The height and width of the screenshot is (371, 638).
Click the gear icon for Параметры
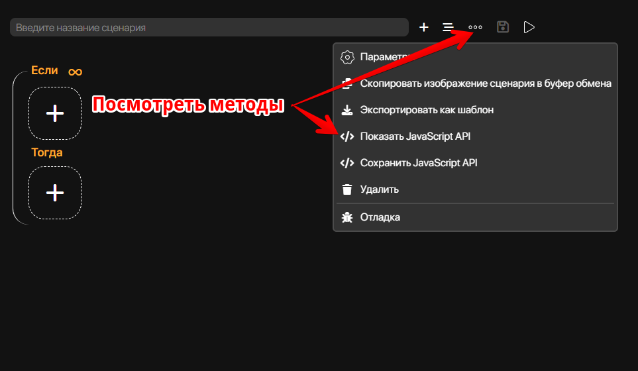[347, 57]
